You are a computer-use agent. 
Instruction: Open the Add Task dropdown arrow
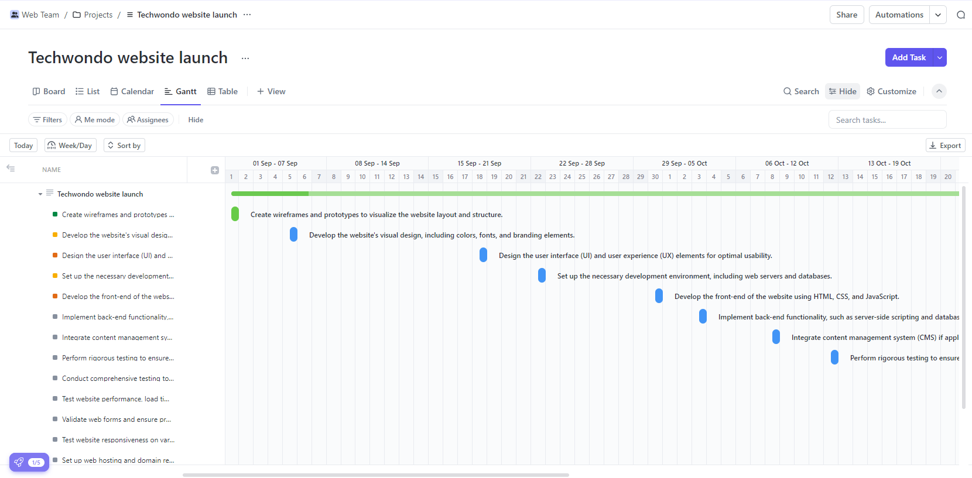[939, 57]
